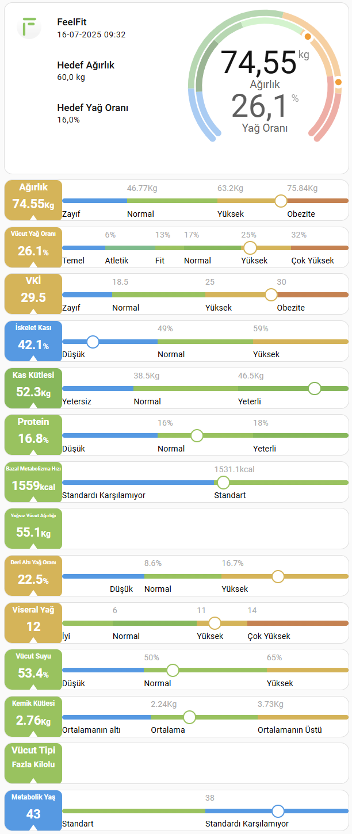The height and width of the screenshot is (834, 352).
Task: Click the Kemik Kütlesi bar indicator knob
Action: [189, 717]
